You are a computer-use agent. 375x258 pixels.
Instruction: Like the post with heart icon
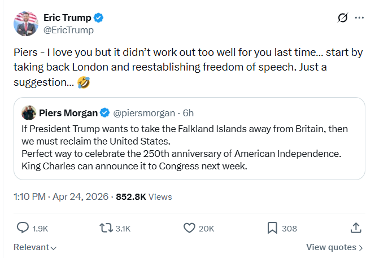[189, 228]
